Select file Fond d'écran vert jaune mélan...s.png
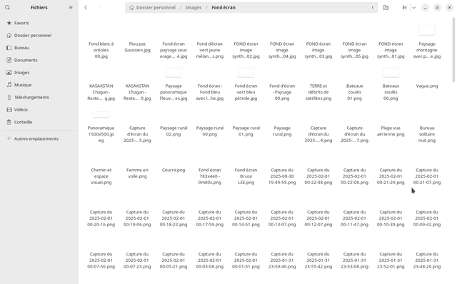This screenshot has width=457, height=284. click(209, 50)
